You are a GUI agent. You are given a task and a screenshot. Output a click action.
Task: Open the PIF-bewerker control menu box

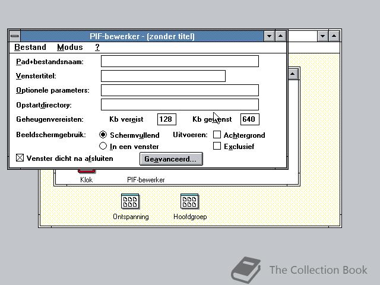coord(15,36)
